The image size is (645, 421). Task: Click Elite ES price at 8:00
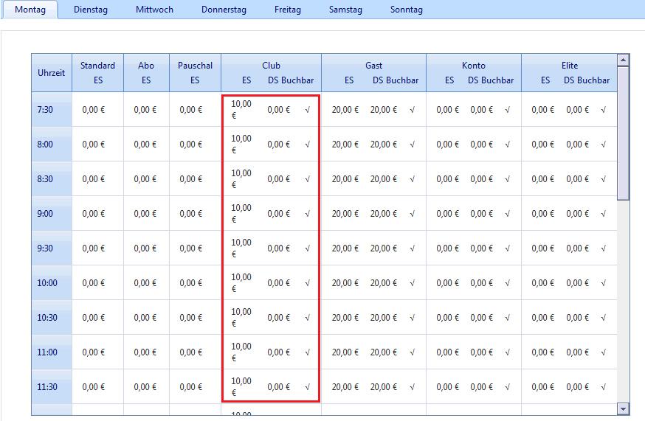(x=542, y=145)
